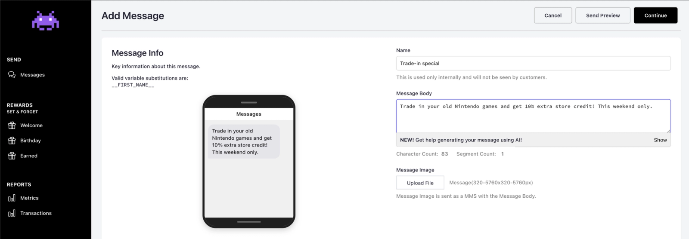Click the REWARDS section label
This screenshot has width=689, height=239.
coord(20,105)
